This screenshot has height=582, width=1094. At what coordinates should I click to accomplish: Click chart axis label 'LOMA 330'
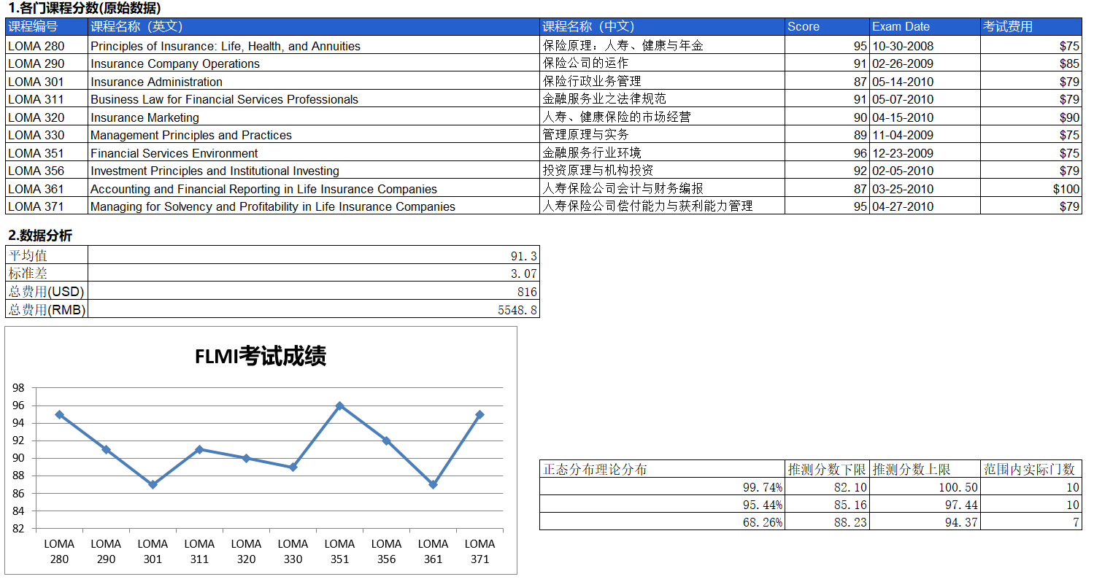pos(293,551)
